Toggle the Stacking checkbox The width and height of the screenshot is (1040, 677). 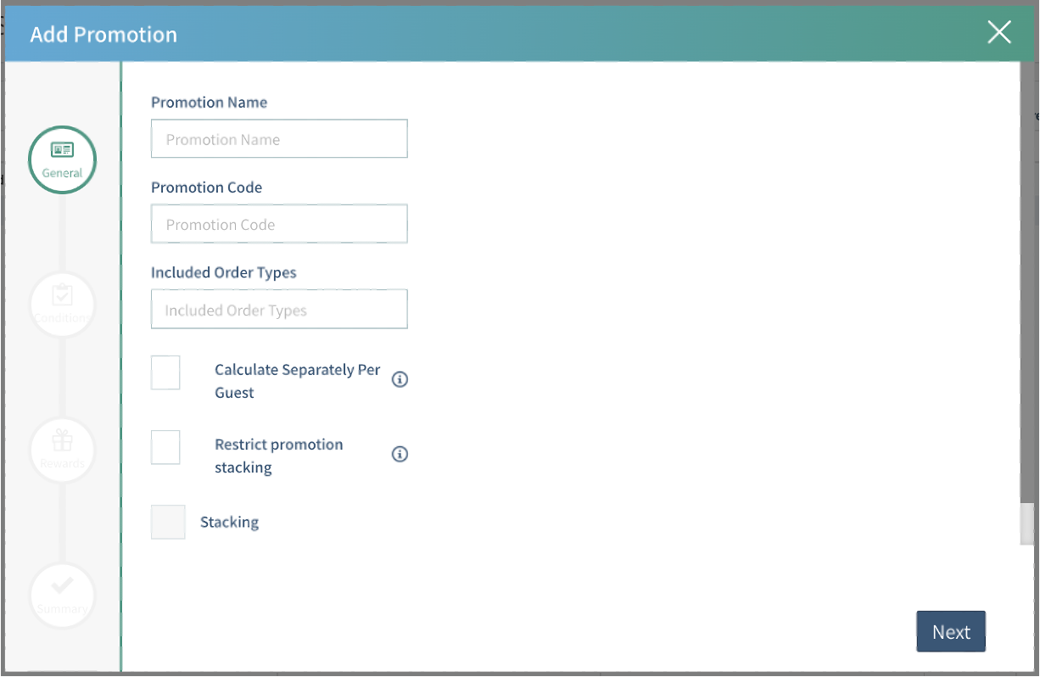click(x=168, y=522)
